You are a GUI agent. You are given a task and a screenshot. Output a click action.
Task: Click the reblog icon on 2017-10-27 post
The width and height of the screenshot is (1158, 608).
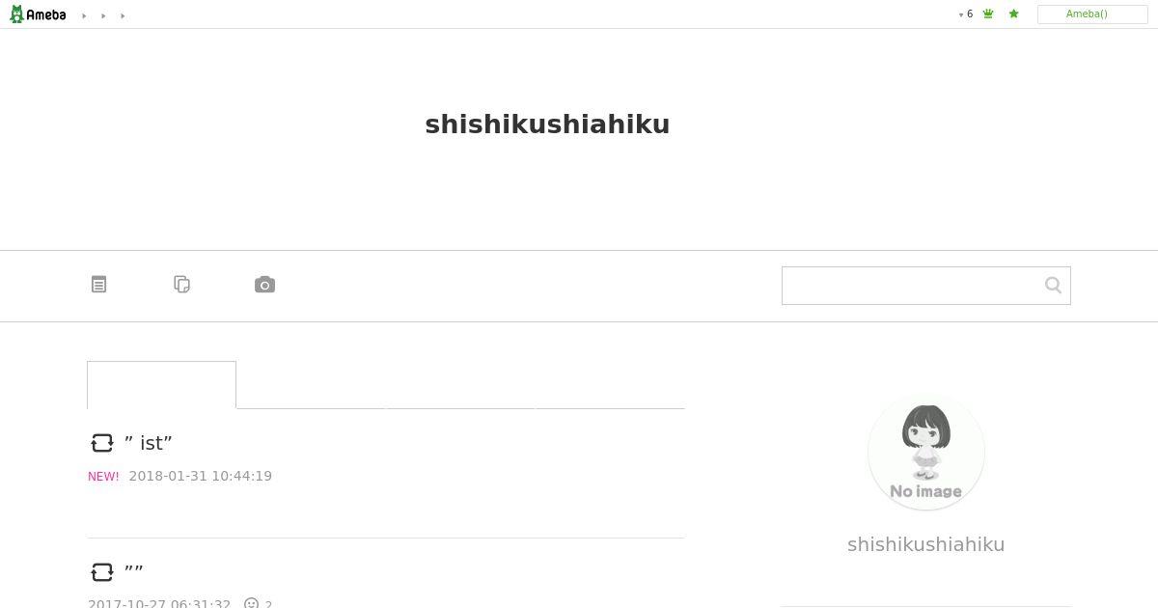[102, 572]
